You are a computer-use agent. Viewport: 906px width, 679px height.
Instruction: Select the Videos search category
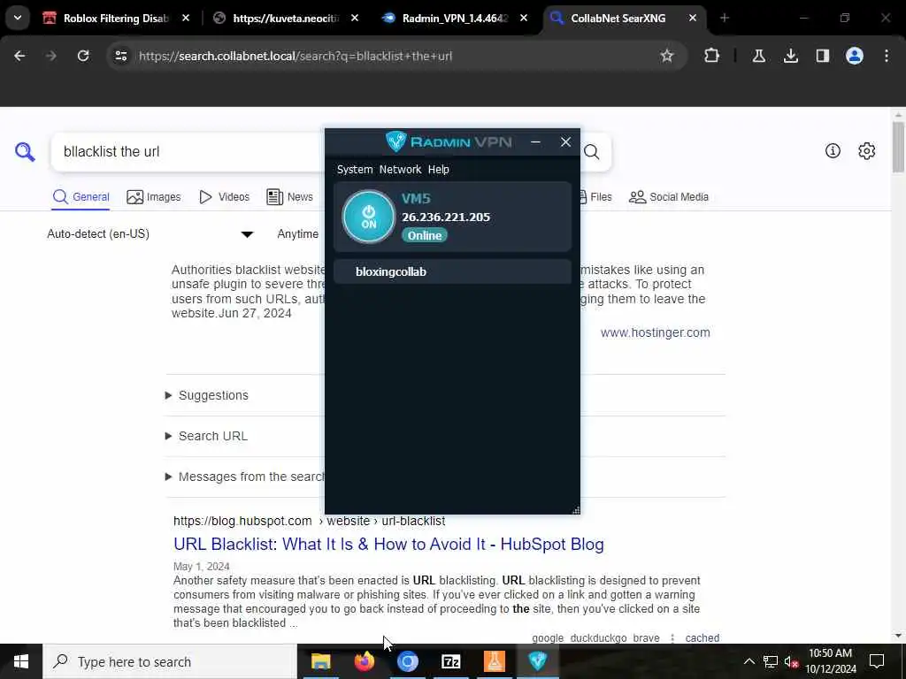tap(224, 197)
